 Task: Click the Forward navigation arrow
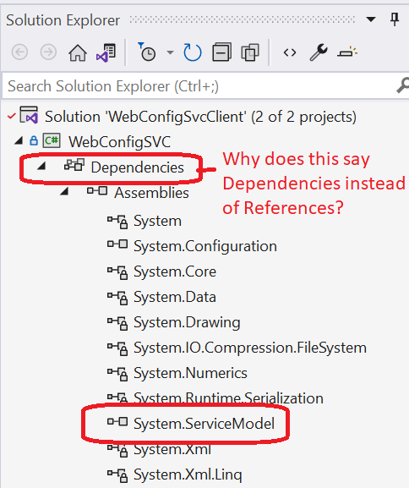48,52
